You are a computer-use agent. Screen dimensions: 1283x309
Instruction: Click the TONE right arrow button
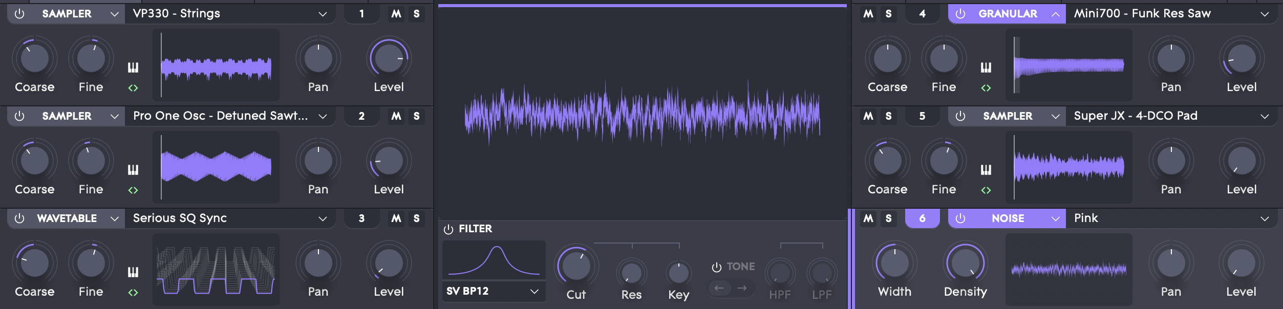tap(742, 288)
